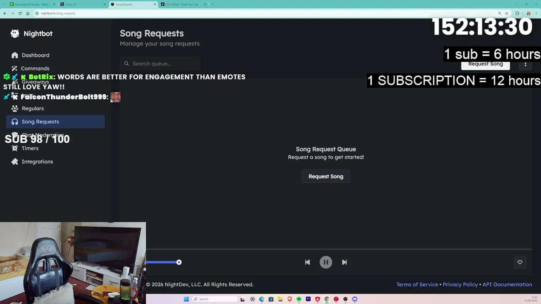
Task: Open the Terms of Service link
Action: 417,285
